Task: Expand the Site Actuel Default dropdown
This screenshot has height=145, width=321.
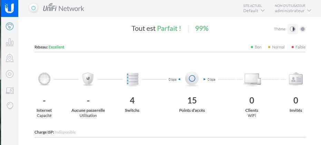Action: pyautogui.click(x=254, y=11)
